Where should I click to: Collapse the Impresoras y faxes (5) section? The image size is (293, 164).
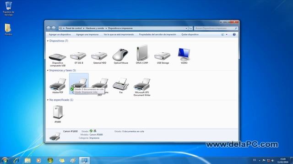(x=48, y=70)
